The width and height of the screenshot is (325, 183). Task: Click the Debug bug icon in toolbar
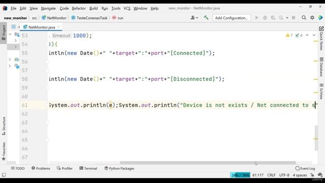(265, 18)
